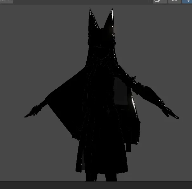Click the character's left fox ear tip
The height and width of the screenshot is (189, 192).
pyautogui.click(x=90, y=10)
